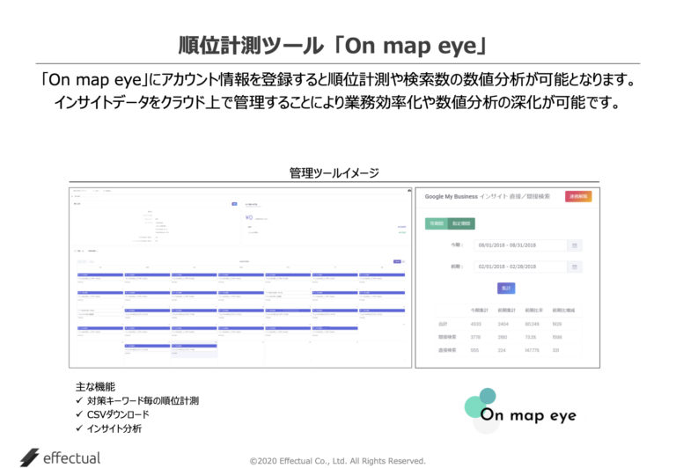Click the 対策キーワード毎の順位計測 feature line
This screenshot has height=468, width=676.
143,401
